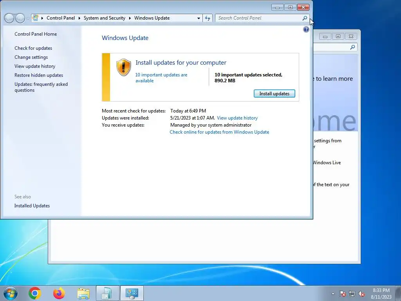Launch Firefox from taskbar
This screenshot has height=301, width=401.
click(59, 293)
